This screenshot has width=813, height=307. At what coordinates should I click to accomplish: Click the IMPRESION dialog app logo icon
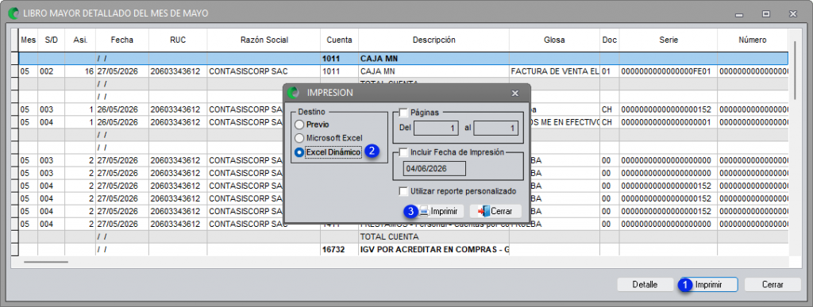point(294,93)
